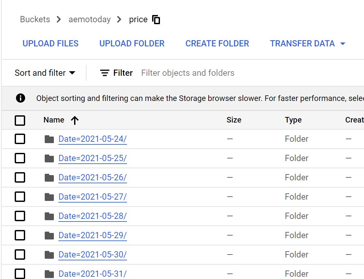
Task: Click the folder icon beside Date=2021-05-26/
Action: pyautogui.click(x=49, y=177)
